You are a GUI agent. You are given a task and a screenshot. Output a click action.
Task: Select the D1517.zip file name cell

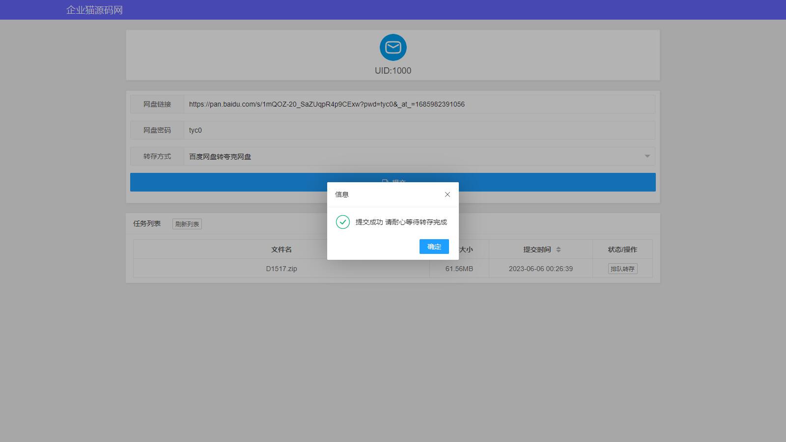281,269
